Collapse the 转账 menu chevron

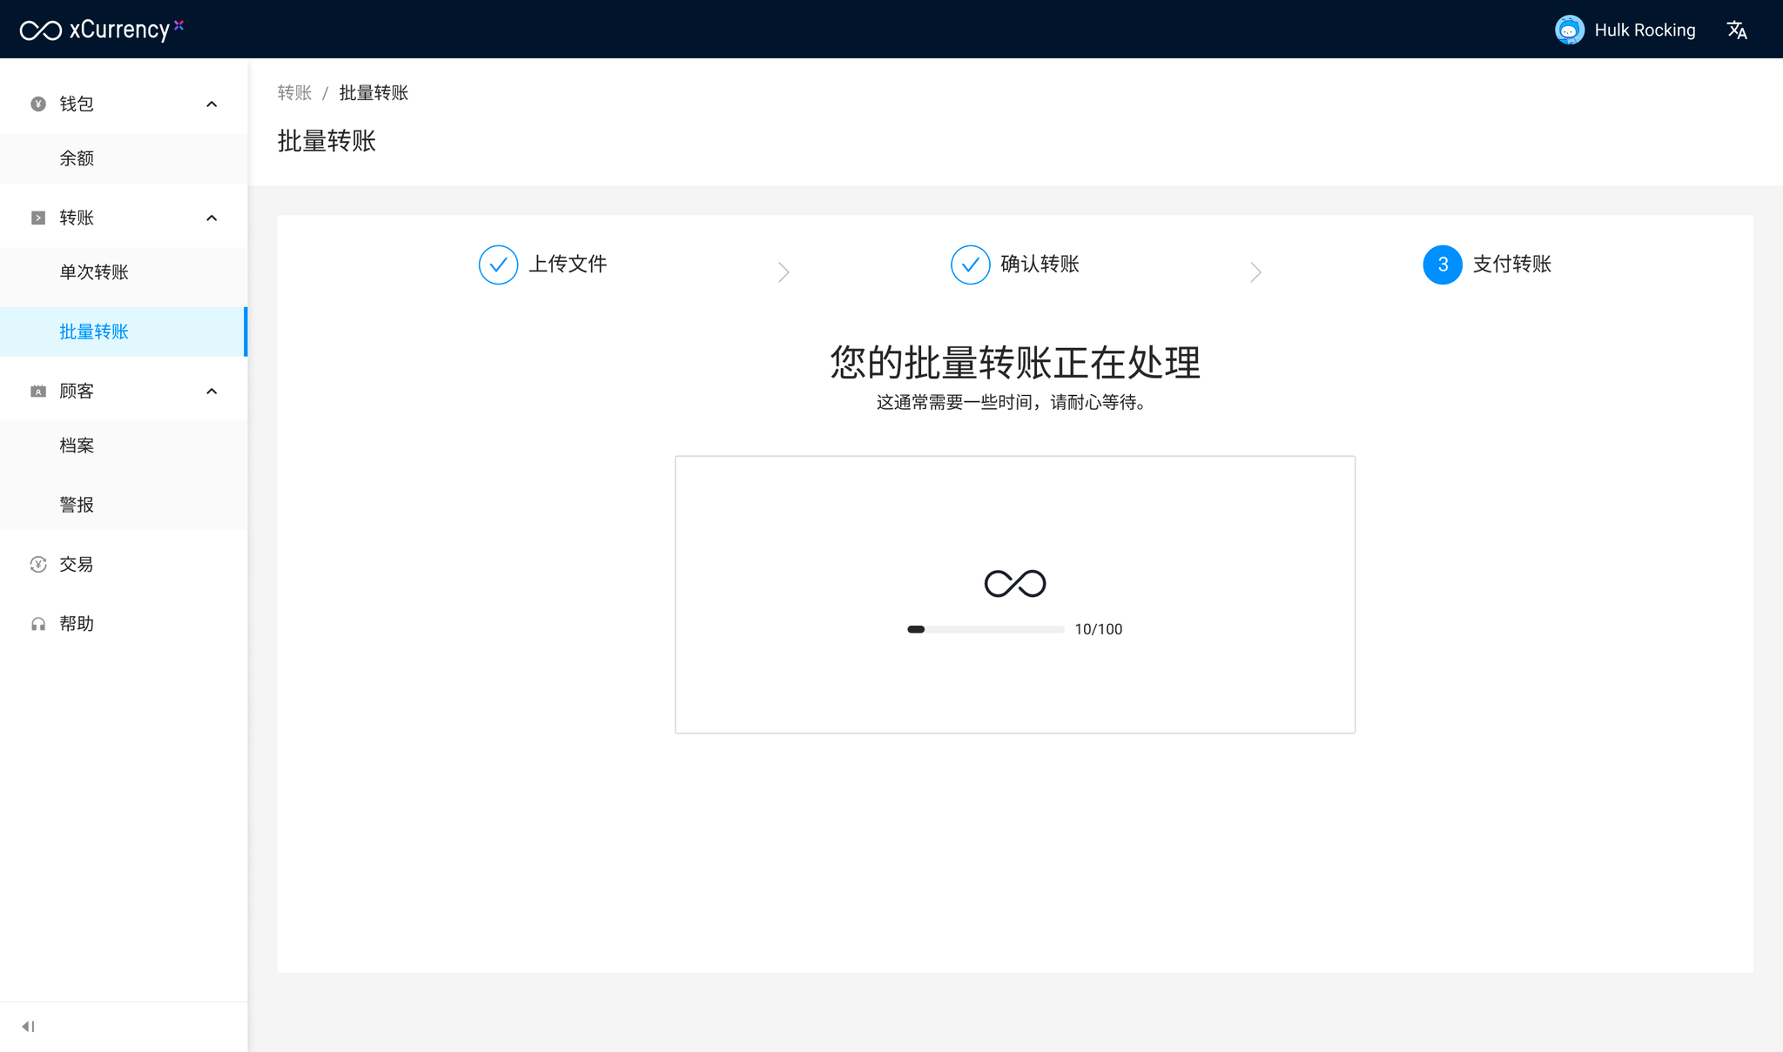pos(212,218)
